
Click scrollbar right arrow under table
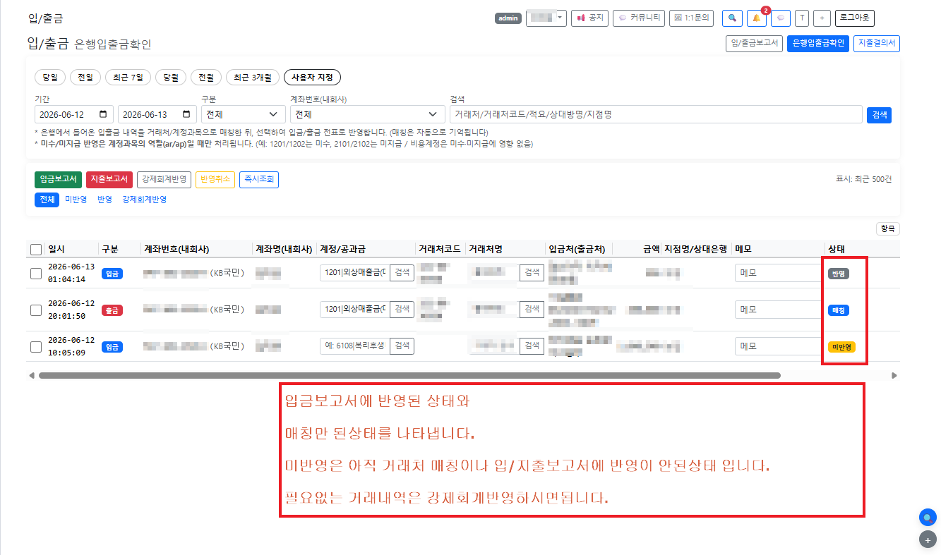pyautogui.click(x=894, y=376)
